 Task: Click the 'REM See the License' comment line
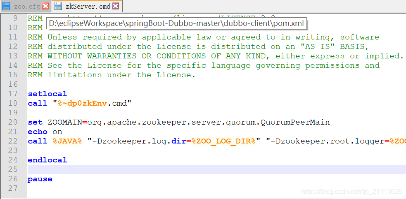pos(204,65)
